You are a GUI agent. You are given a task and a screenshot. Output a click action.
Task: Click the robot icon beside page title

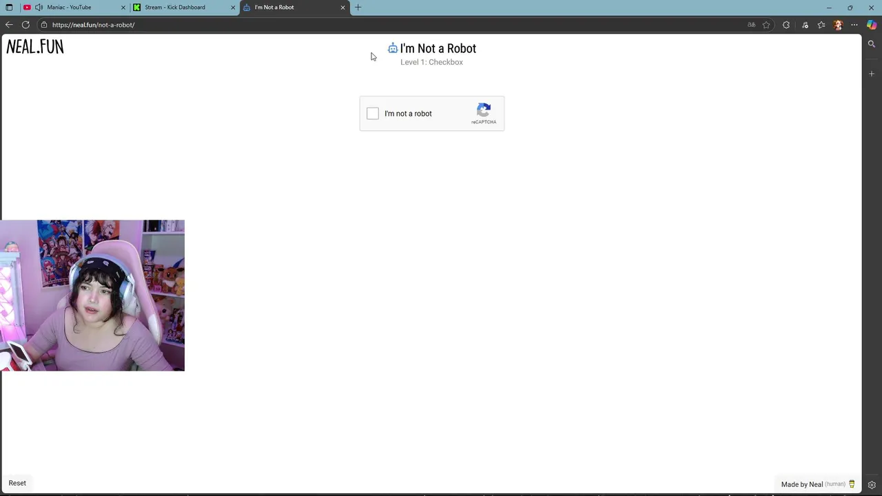pyautogui.click(x=393, y=48)
